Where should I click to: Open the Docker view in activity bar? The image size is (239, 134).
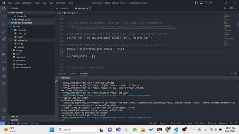pos(4,54)
